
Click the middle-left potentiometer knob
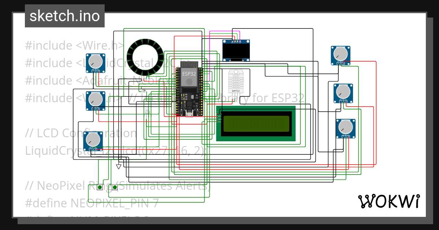click(x=95, y=99)
